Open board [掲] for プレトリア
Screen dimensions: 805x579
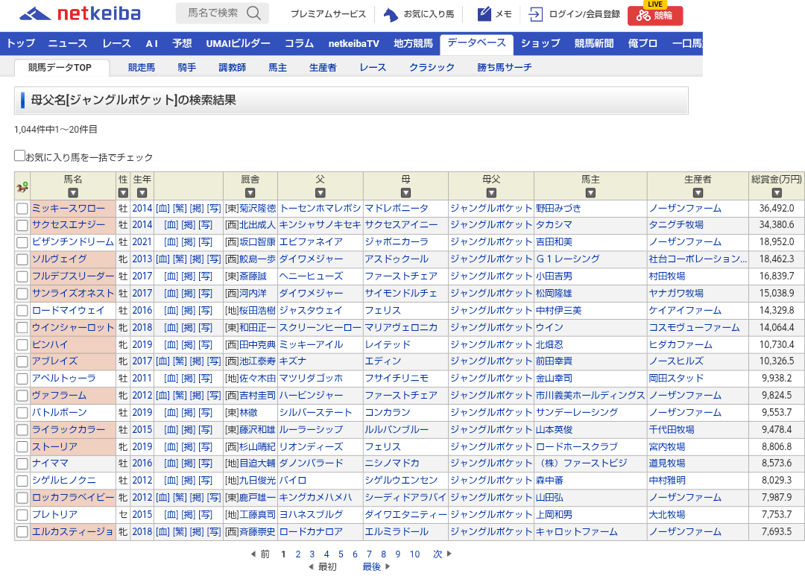(x=189, y=514)
